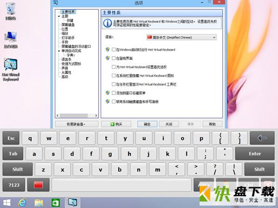Select 屏幕键盘的浮动窗口 tree item
Viewport: 278px width, 208px height.
click(x=76, y=46)
